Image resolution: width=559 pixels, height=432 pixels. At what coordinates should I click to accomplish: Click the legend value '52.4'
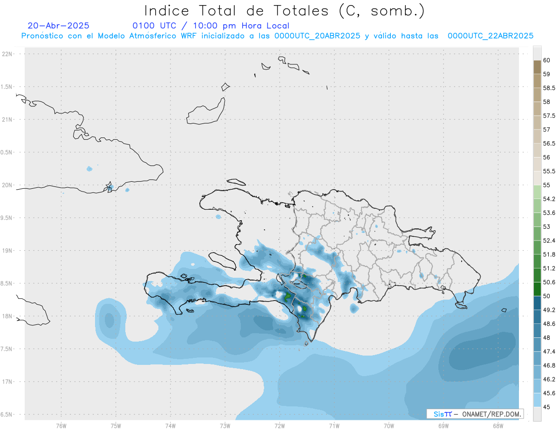point(549,240)
